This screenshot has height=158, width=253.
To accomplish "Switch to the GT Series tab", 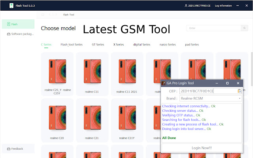I will coord(98,45).
